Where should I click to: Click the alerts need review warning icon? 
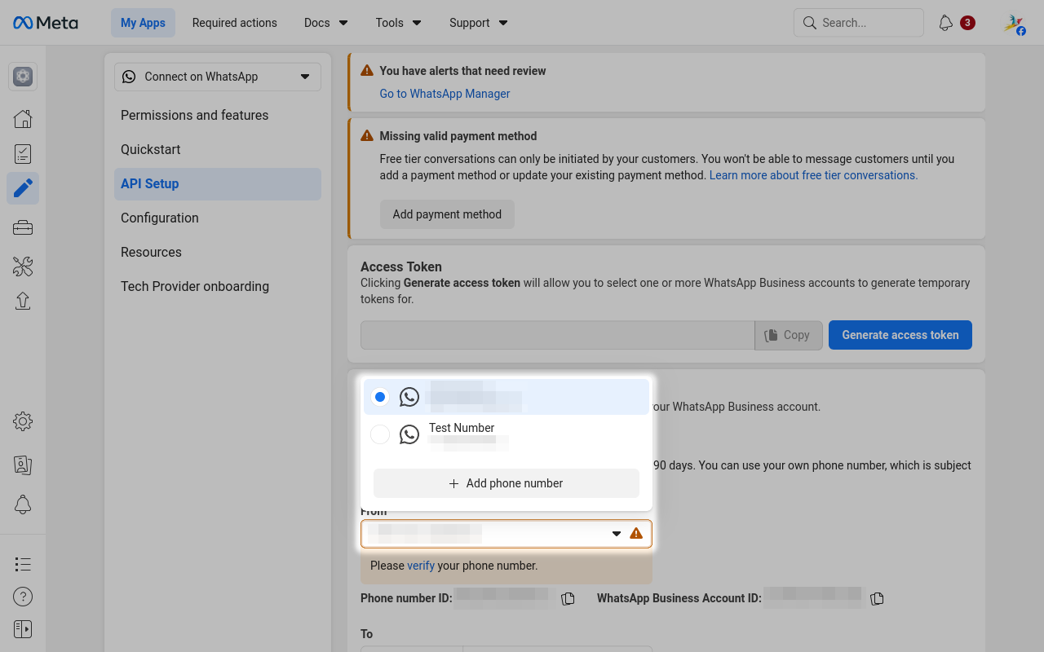pos(367,71)
